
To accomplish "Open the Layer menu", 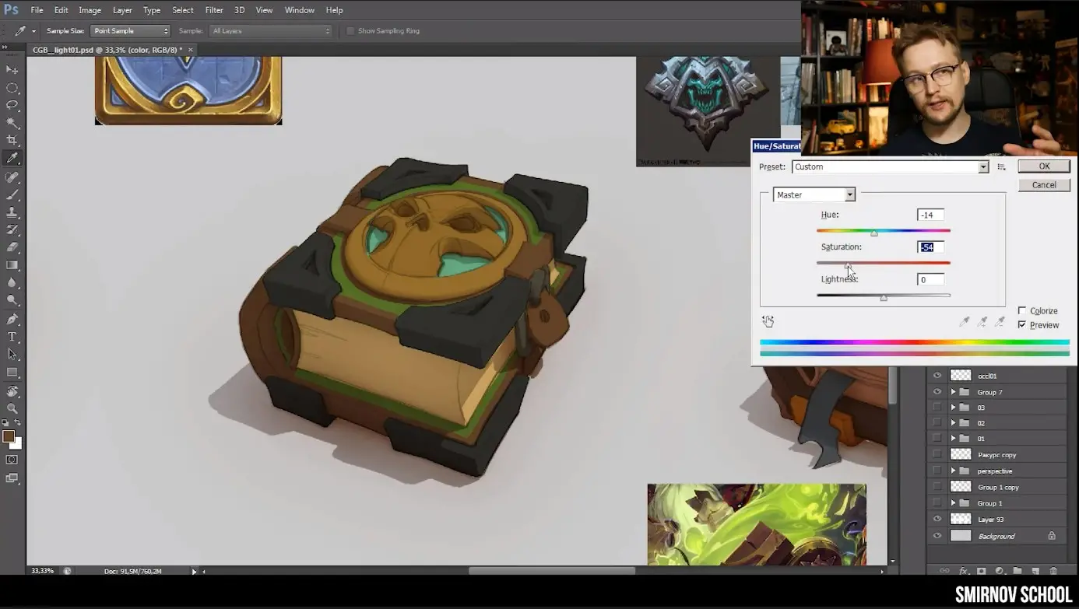I will click(x=122, y=10).
